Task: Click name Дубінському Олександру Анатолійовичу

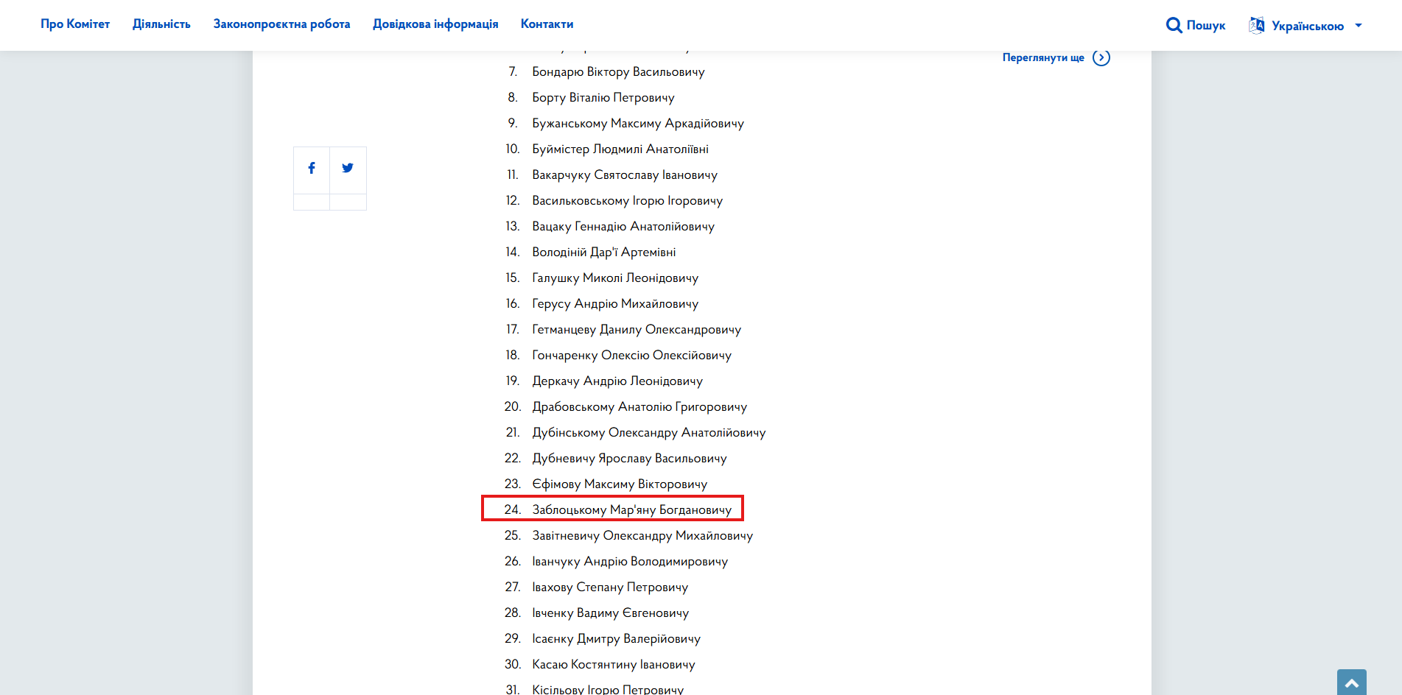Action: point(649,433)
